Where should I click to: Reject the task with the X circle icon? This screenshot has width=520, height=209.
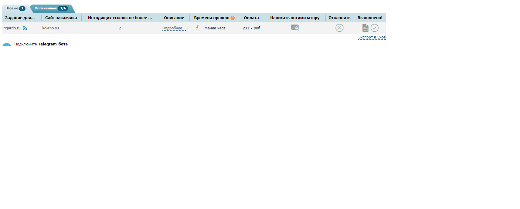(339, 28)
